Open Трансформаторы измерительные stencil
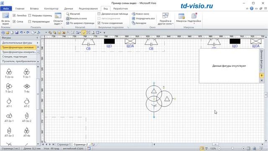The width and height of the screenshot is (268, 151). tap(19, 52)
